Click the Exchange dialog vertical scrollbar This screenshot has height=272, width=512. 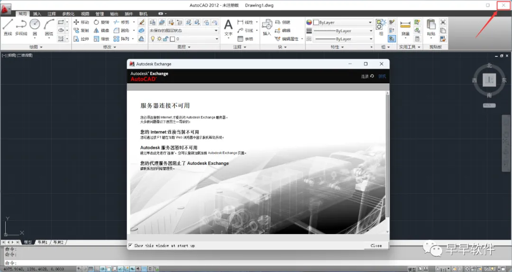388,162
